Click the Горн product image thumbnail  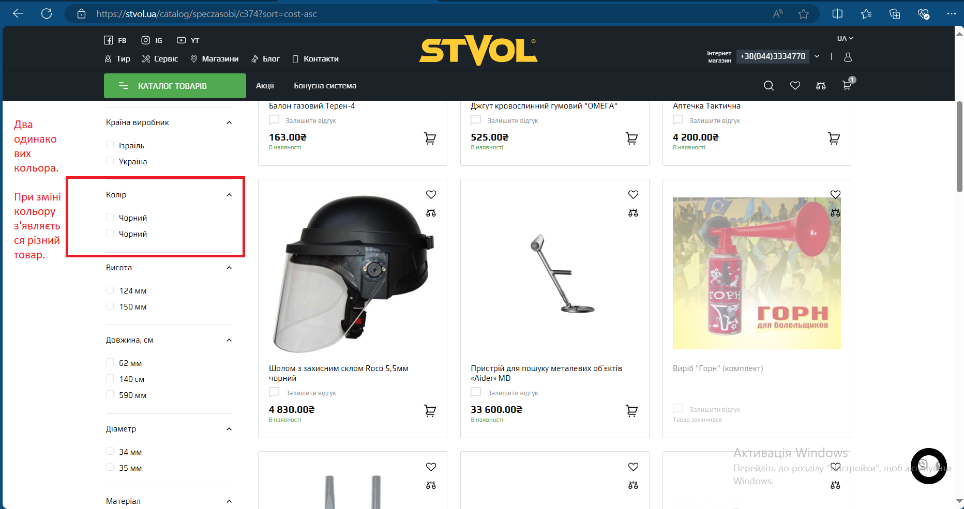tap(756, 273)
